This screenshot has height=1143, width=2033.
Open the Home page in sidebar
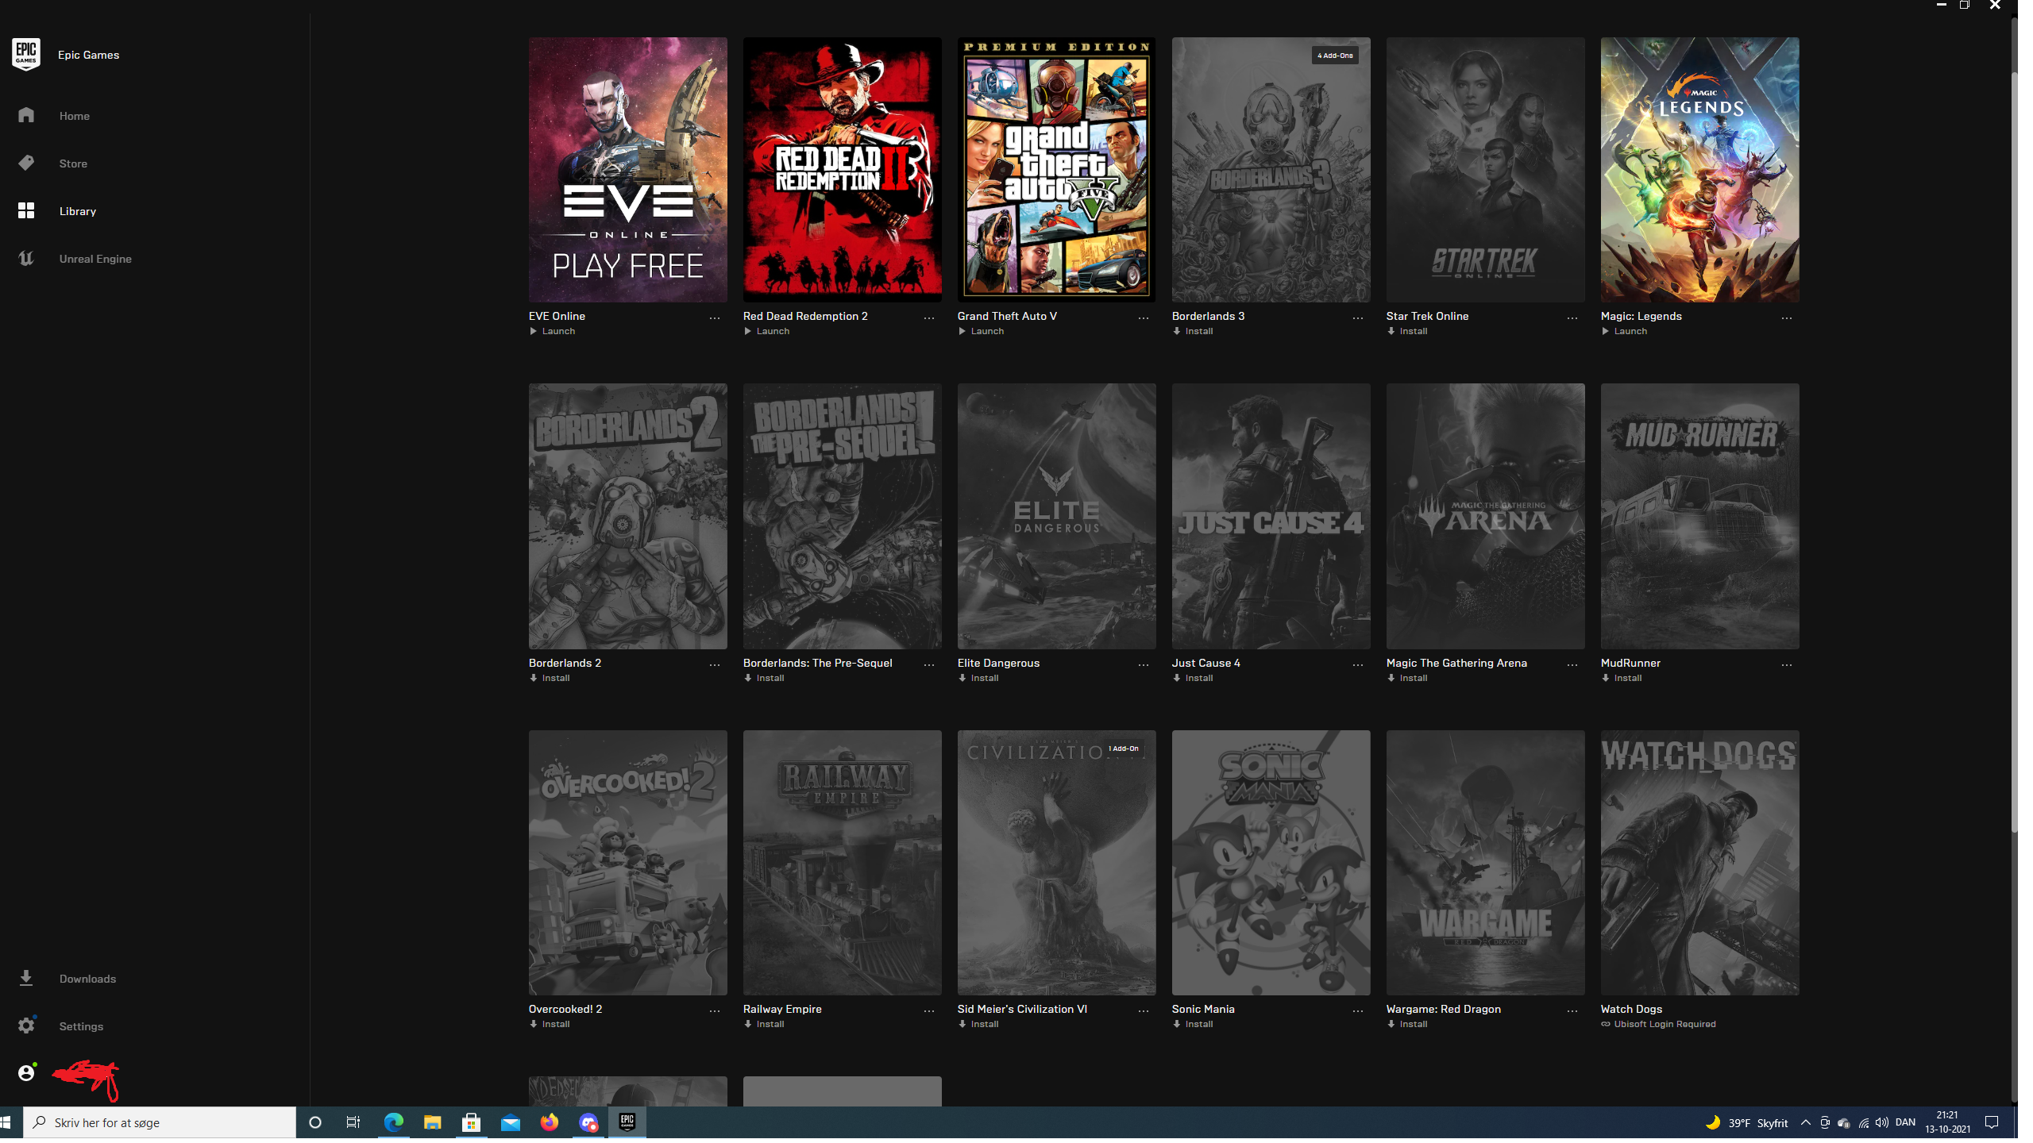[x=75, y=116]
